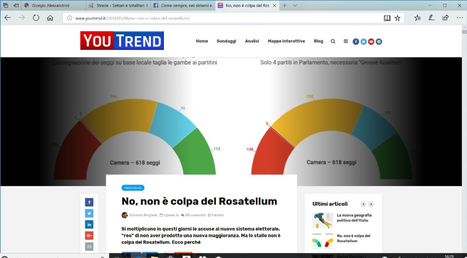Show previous Ultimi articoli items
Screen dimensions: 467x258
363,204
